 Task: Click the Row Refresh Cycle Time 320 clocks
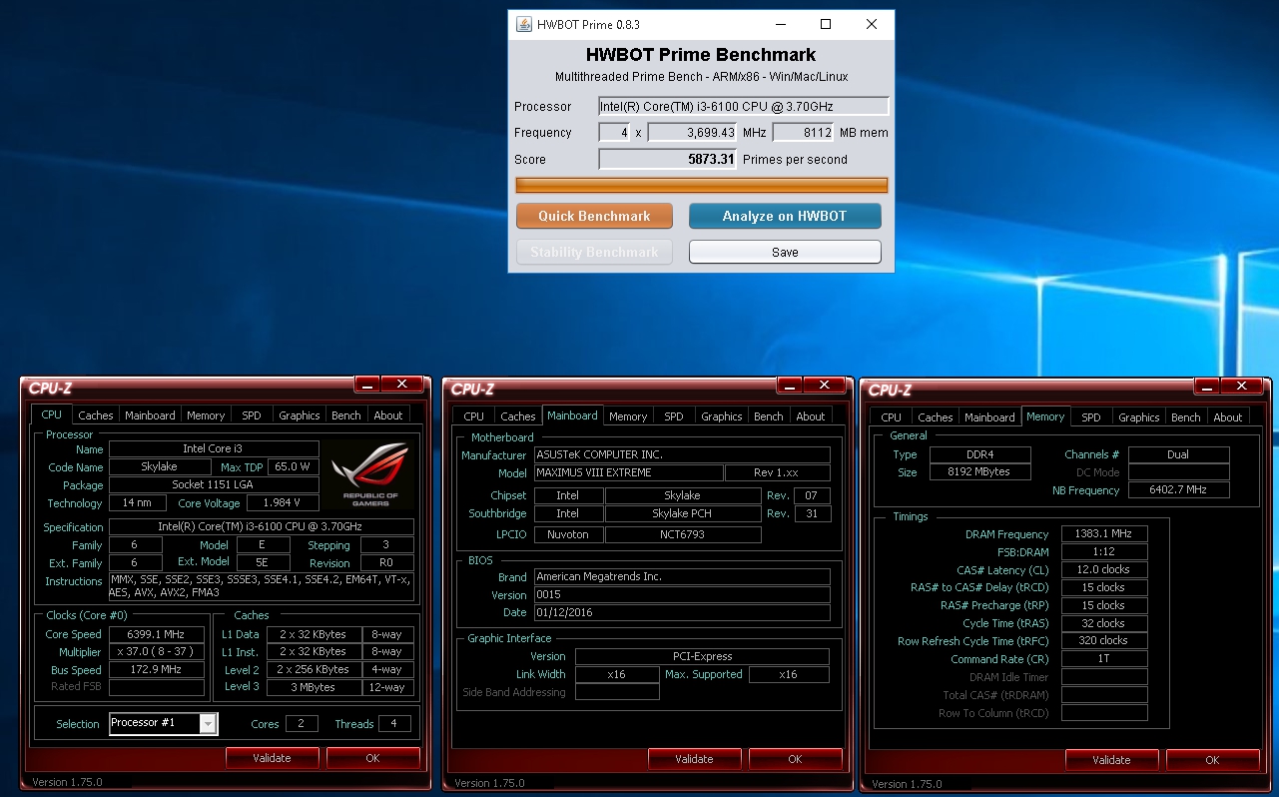[x=1104, y=641]
